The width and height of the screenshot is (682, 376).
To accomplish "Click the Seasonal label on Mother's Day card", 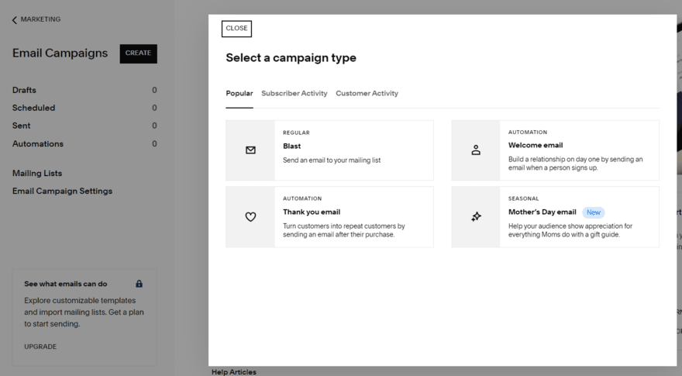I will click(x=524, y=198).
